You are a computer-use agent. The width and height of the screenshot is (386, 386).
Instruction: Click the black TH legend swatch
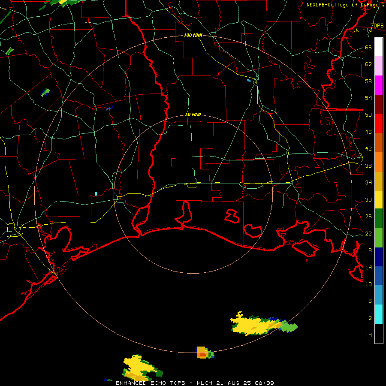coord(379,334)
